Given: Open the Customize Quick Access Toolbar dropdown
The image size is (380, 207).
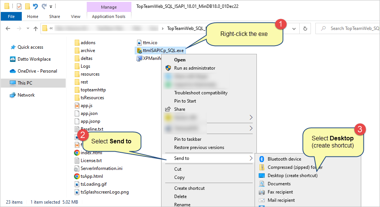Looking at the screenshot, I should [x=51, y=7].
